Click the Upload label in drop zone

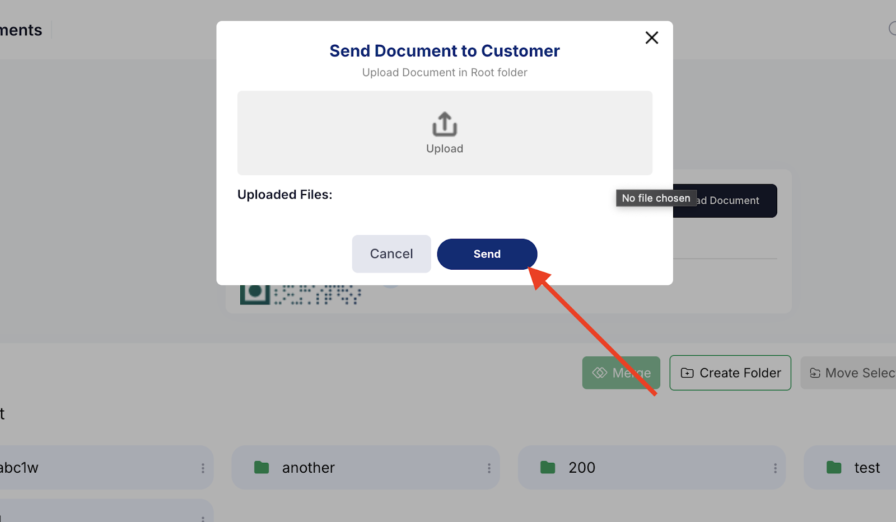[x=445, y=149]
